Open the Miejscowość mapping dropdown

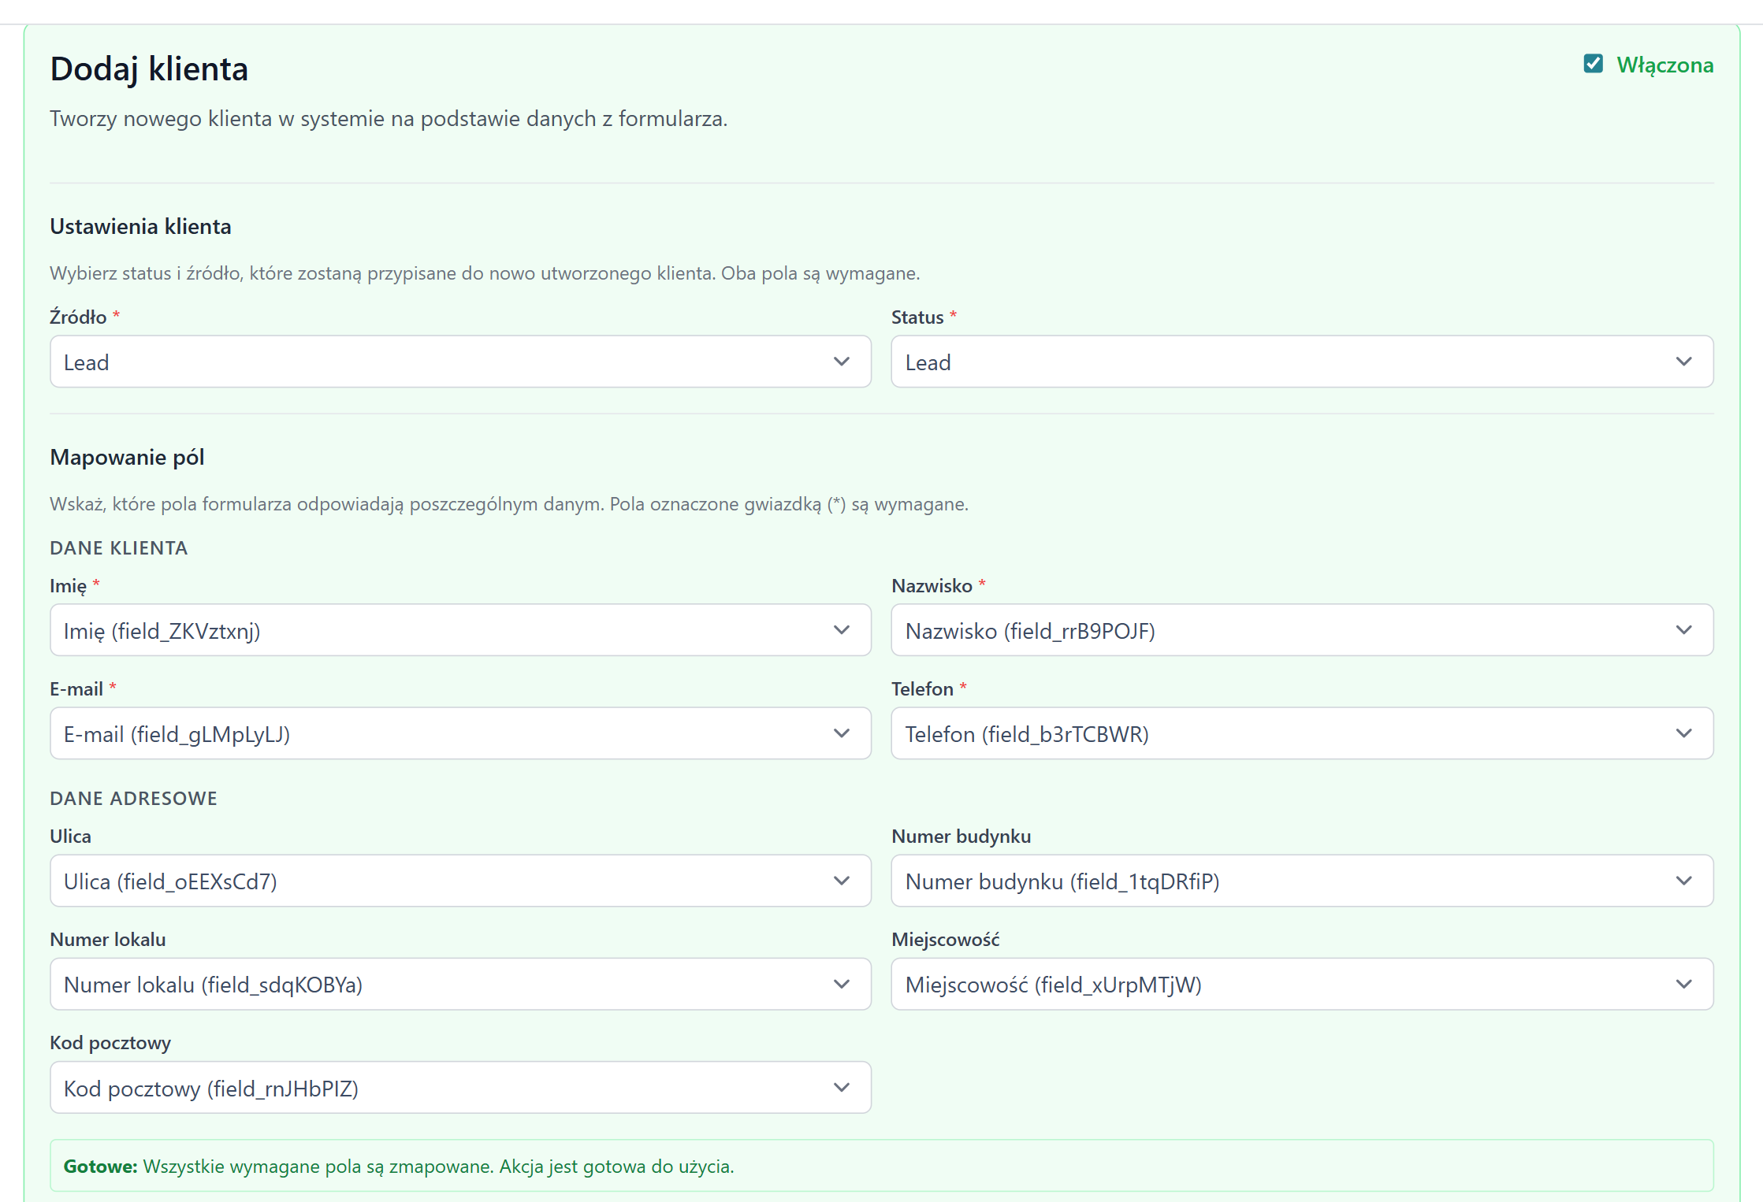(x=1301, y=984)
